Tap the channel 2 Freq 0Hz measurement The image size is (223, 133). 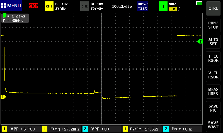tap(183, 129)
